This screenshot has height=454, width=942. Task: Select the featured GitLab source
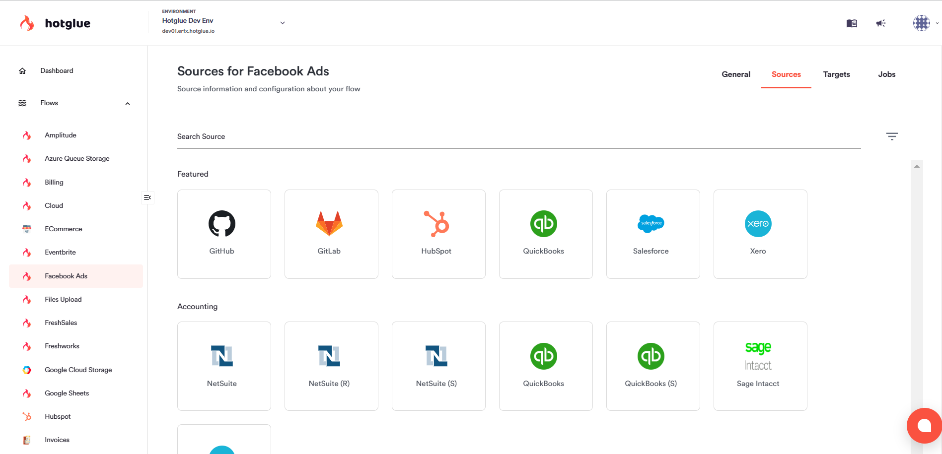331,234
